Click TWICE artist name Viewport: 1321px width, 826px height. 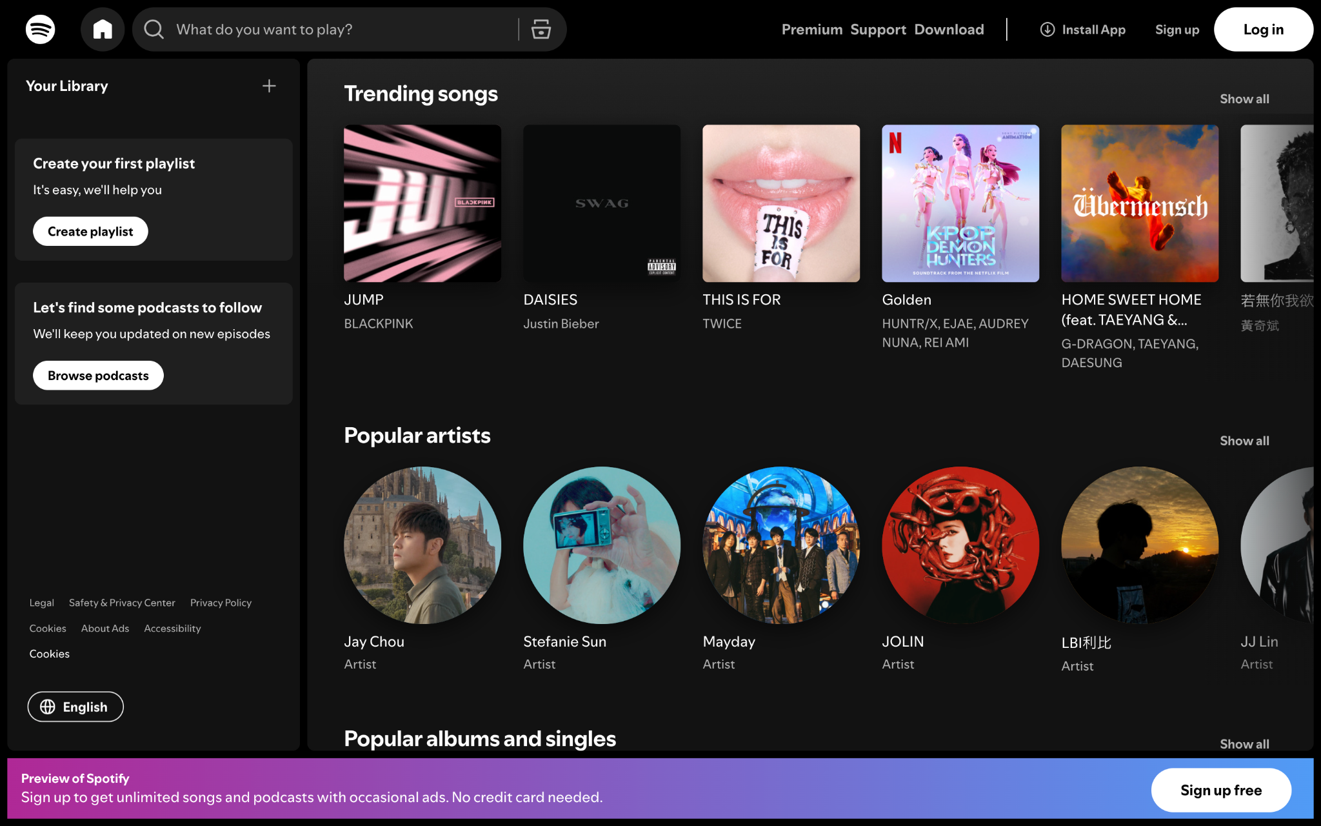click(722, 323)
